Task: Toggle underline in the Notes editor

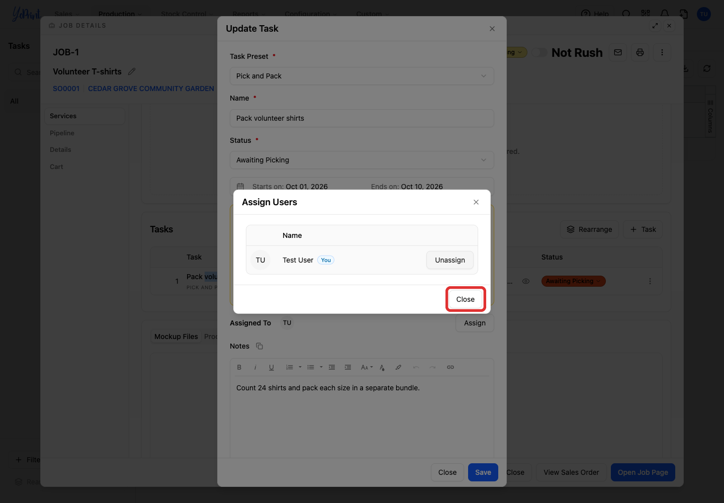Action: [271, 367]
